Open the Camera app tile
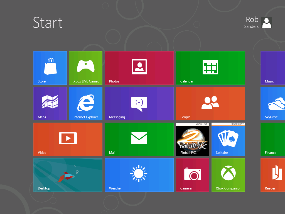 193,175
